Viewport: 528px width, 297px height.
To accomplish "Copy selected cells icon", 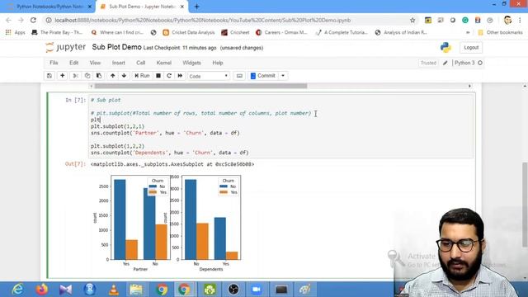I will click(87, 76).
